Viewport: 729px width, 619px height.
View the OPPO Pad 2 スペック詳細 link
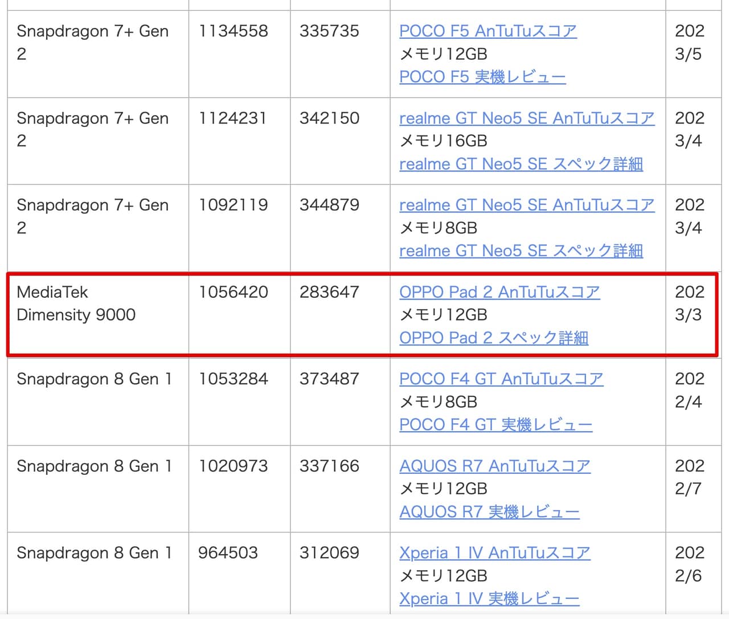coord(493,338)
